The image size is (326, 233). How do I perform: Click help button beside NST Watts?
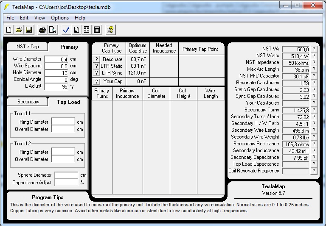[x=314, y=56]
